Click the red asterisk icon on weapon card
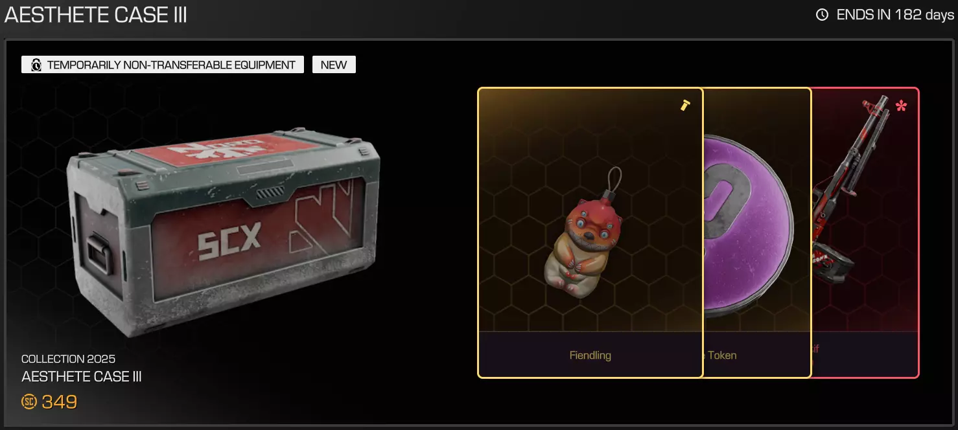958x430 pixels. click(x=901, y=106)
